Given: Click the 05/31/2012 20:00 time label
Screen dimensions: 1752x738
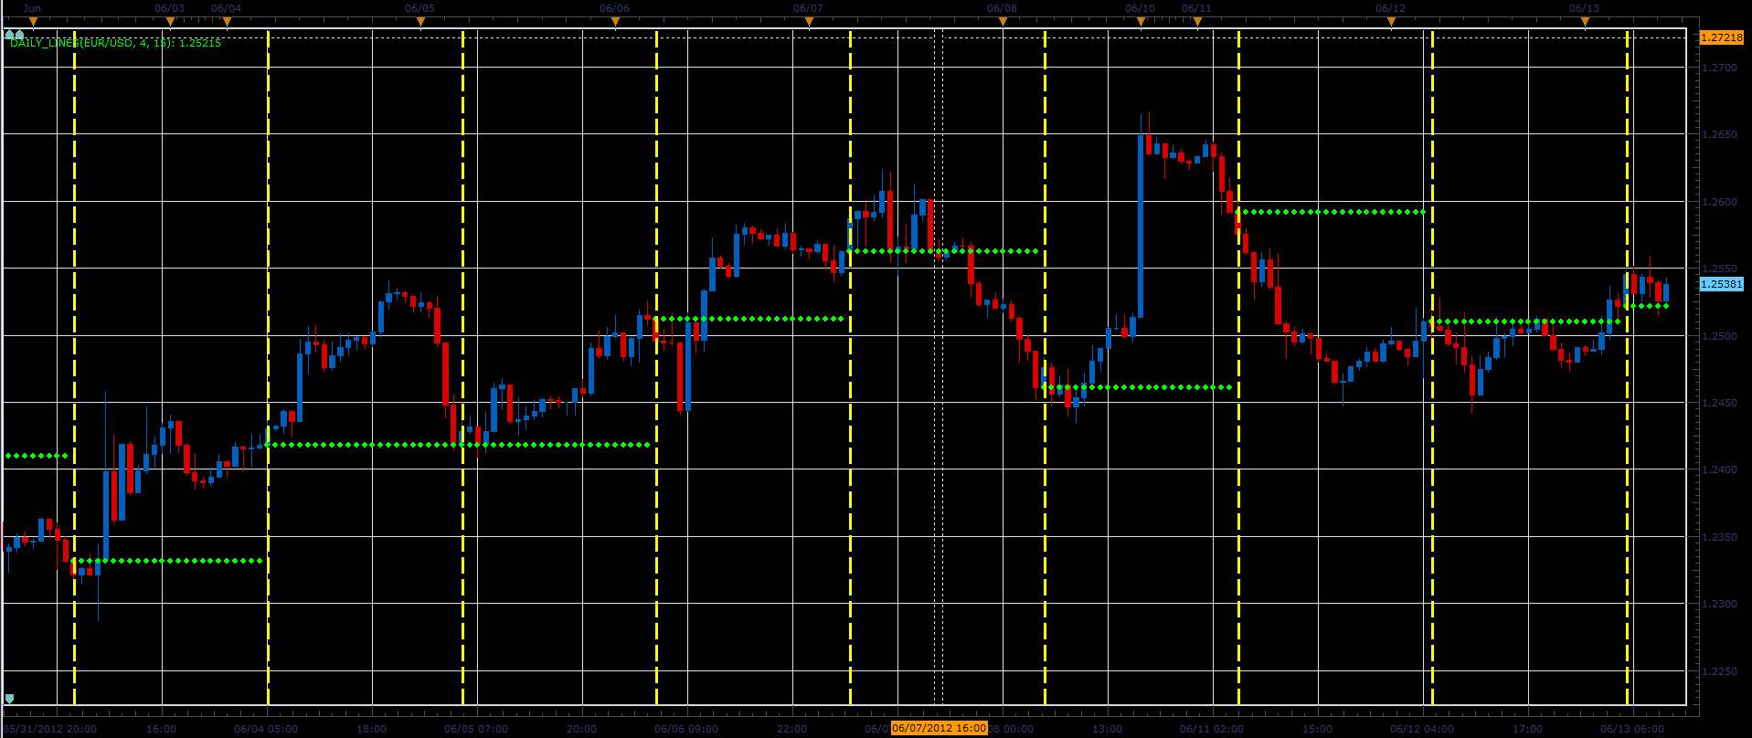Looking at the screenshot, I should coord(50,729).
